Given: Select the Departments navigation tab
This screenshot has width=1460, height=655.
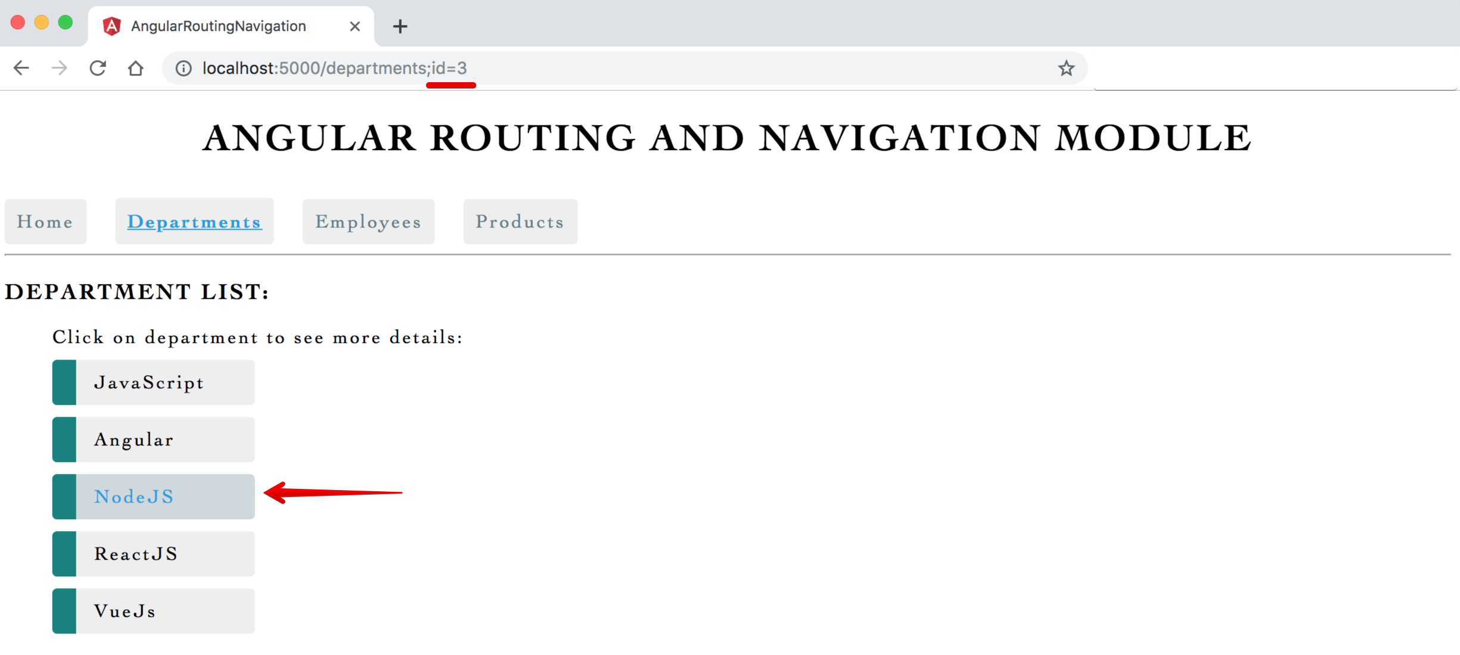Looking at the screenshot, I should [195, 220].
